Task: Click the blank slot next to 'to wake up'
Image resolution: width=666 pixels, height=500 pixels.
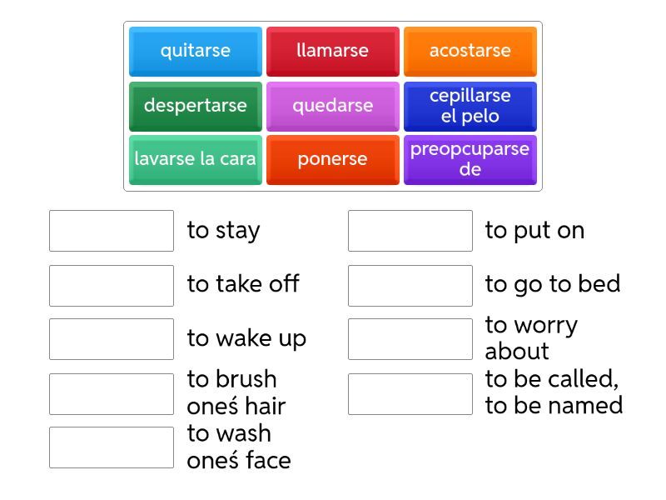Action: 112,339
